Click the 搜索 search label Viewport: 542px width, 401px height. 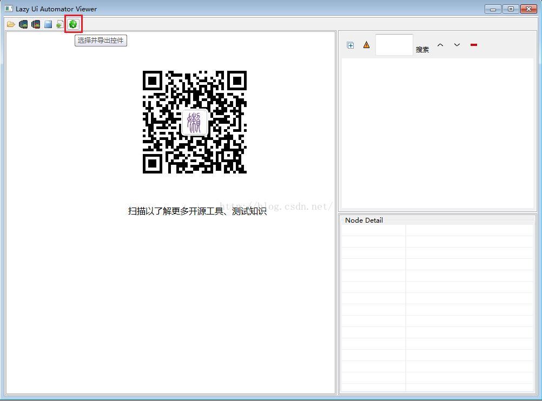[422, 49]
